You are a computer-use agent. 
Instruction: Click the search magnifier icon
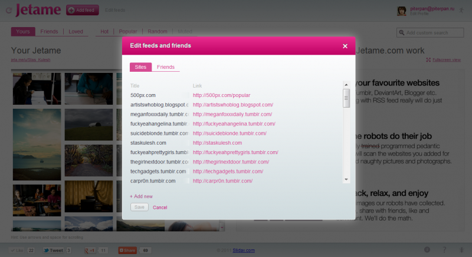[x=402, y=33]
